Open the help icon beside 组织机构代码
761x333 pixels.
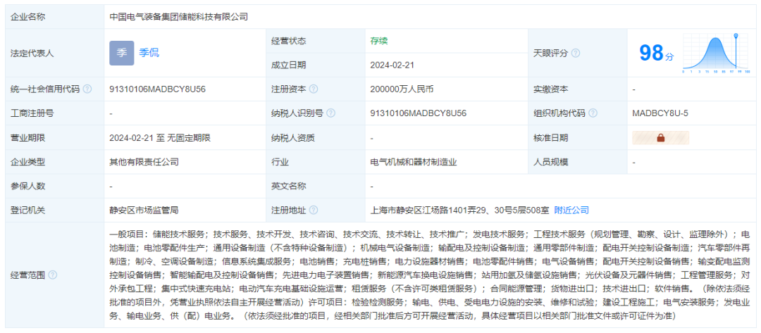point(593,113)
